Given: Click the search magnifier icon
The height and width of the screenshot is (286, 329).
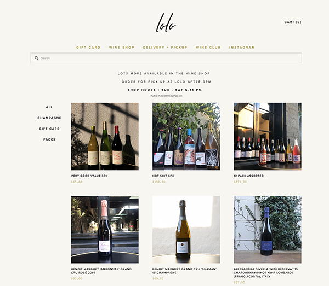Looking at the screenshot, I should [37, 58].
